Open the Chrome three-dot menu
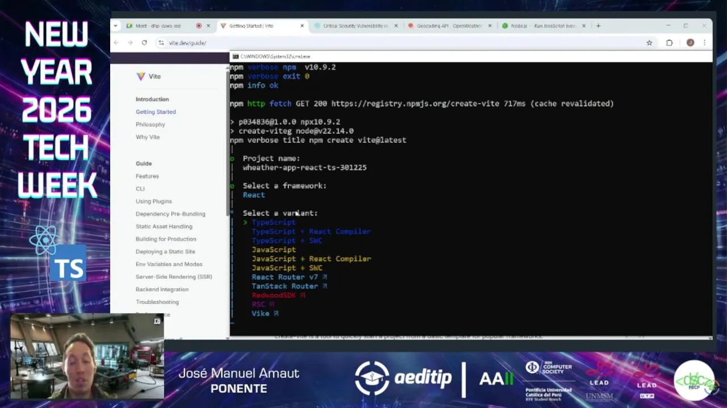 tap(704, 42)
